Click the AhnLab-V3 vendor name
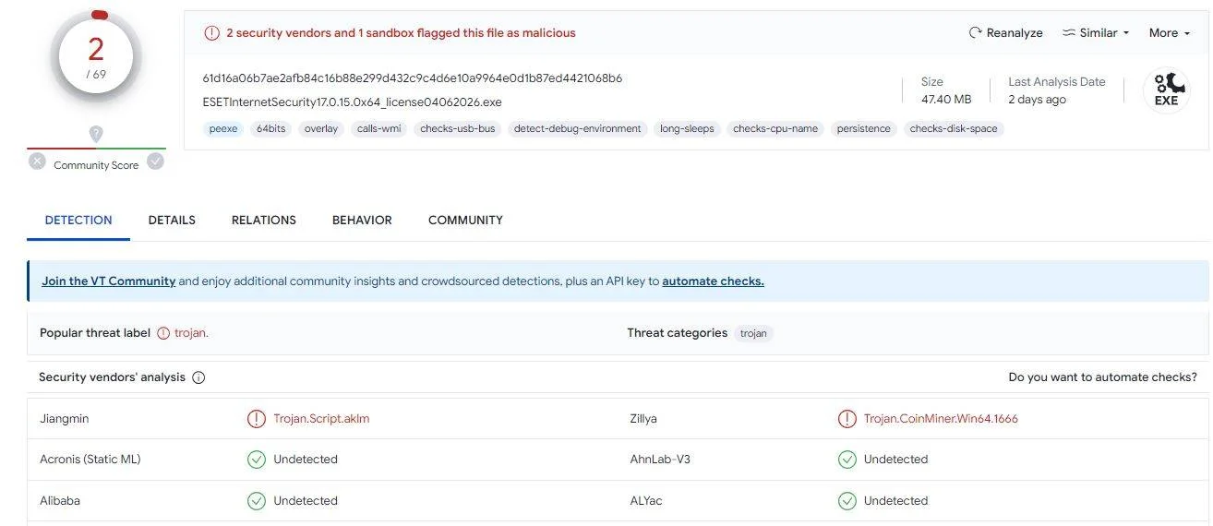 click(660, 459)
